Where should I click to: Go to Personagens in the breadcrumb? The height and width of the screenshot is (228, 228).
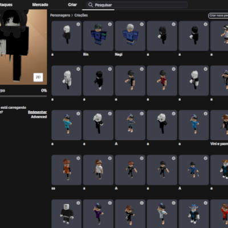[x=60, y=15]
